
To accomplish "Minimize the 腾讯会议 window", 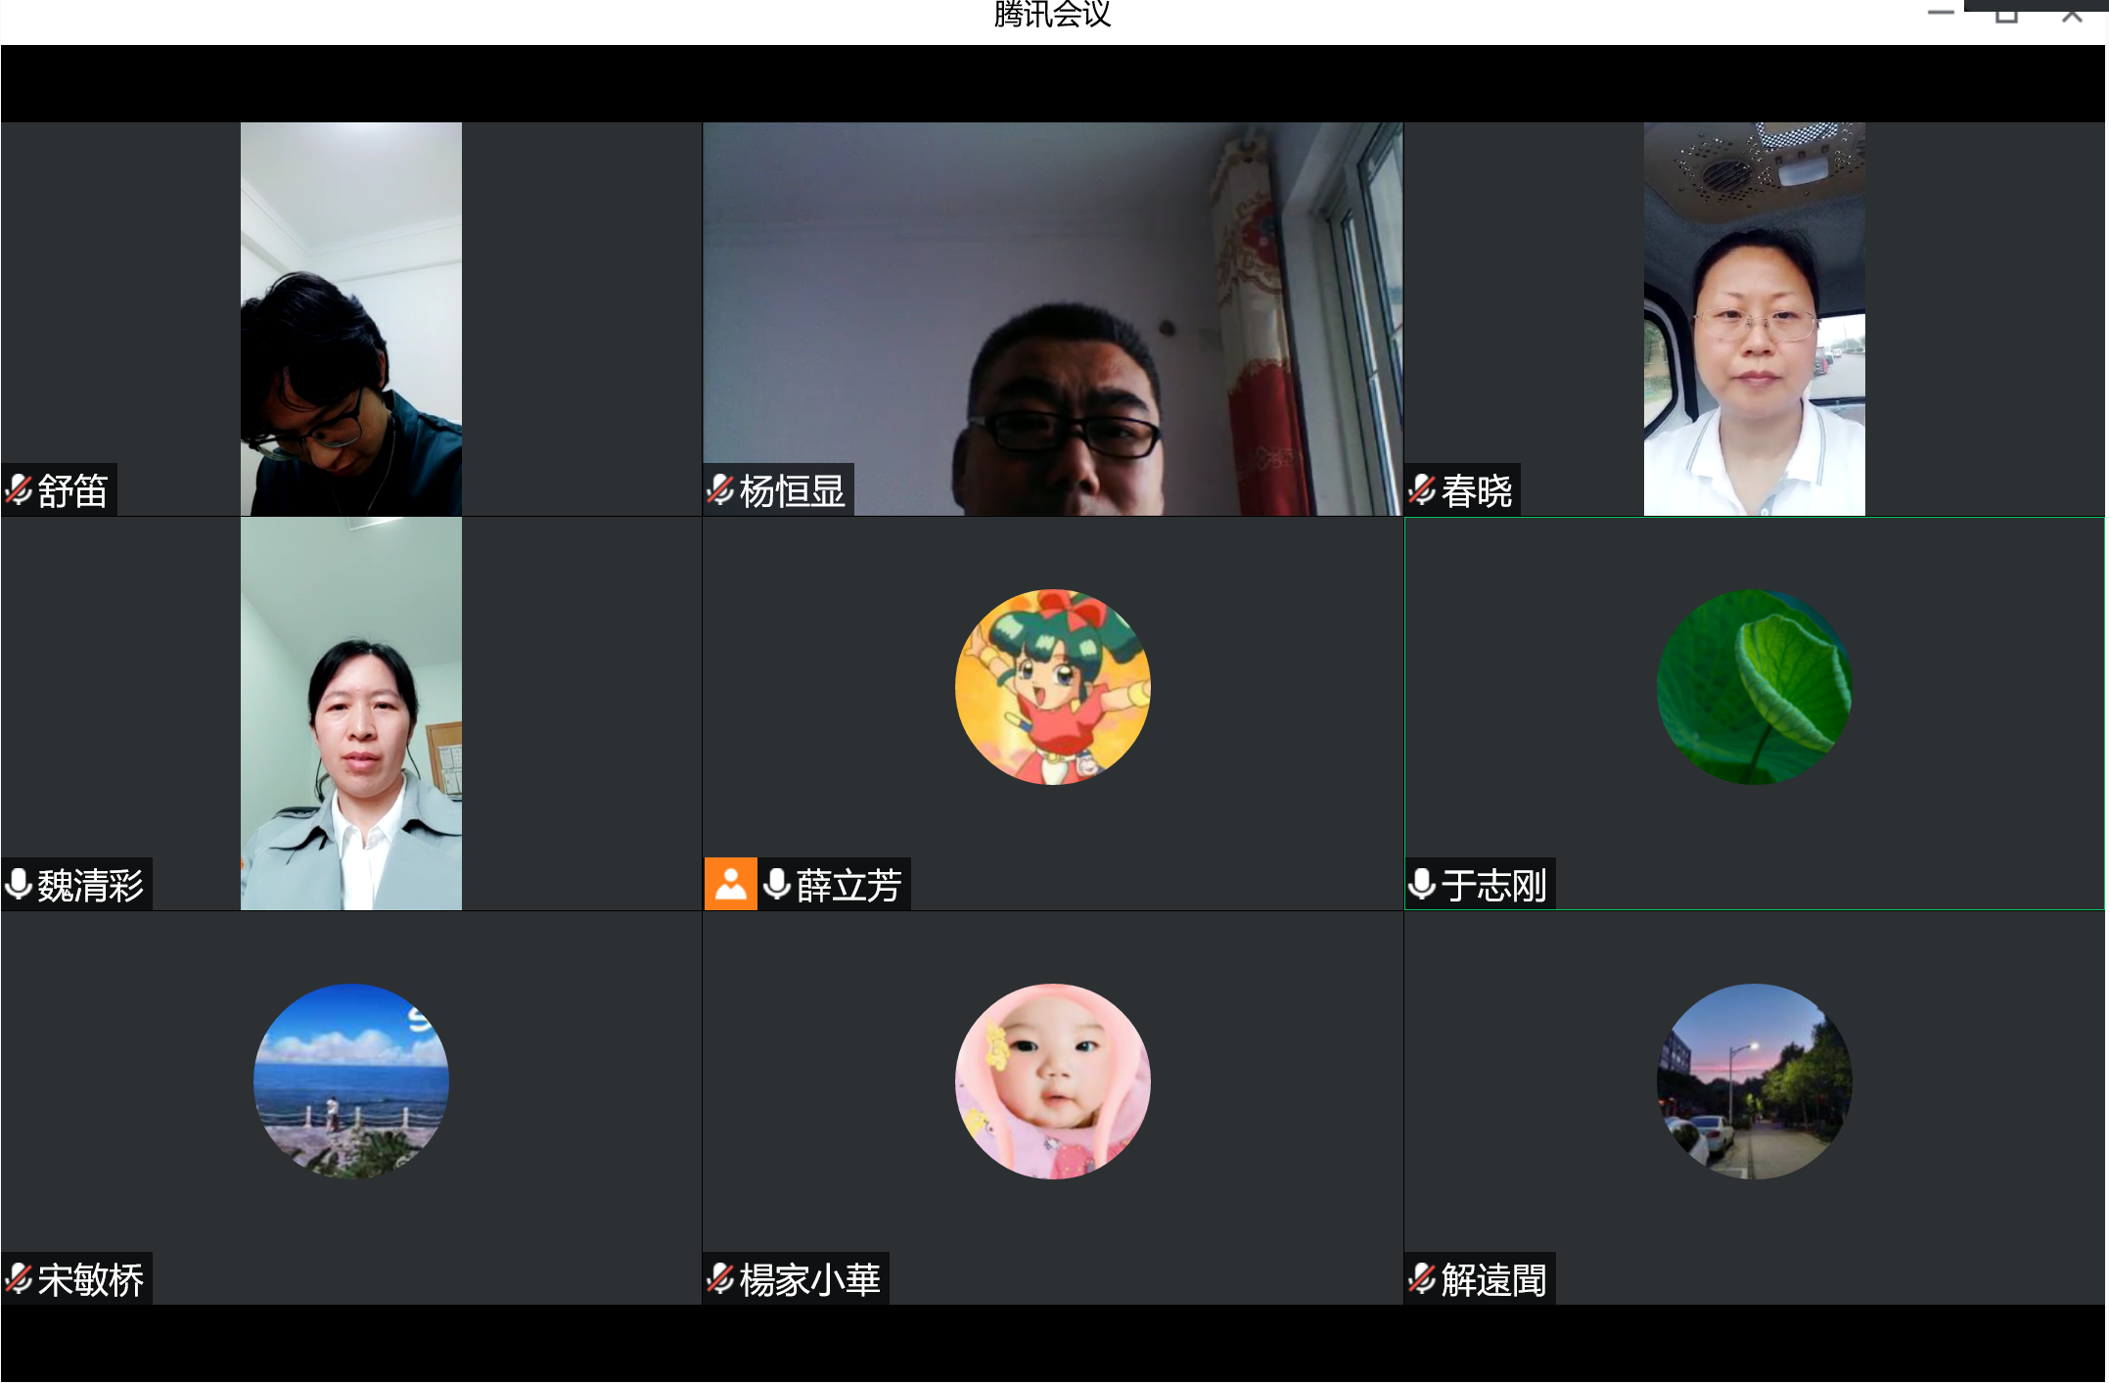I will [1941, 13].
